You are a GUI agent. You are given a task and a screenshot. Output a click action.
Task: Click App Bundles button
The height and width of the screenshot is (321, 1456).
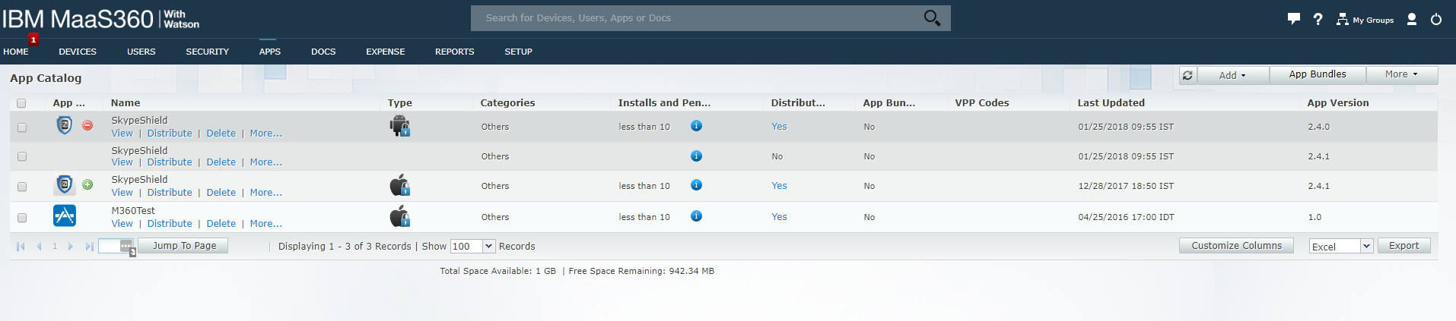coord(1318,74)
